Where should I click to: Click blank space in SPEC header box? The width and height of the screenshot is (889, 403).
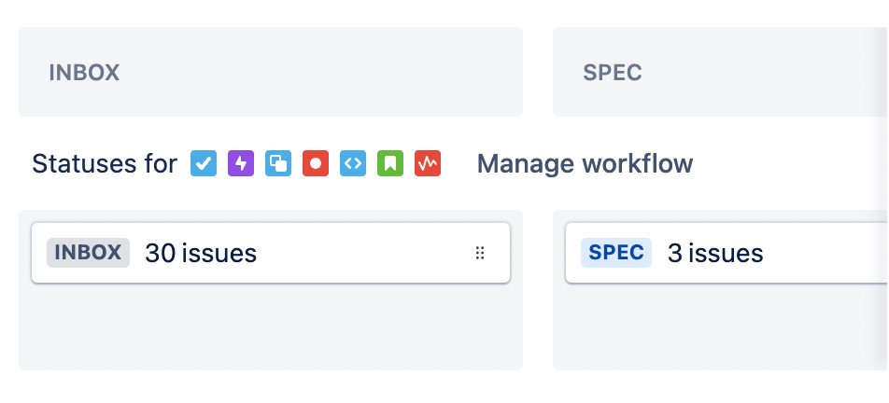click(x=766, y=72)
